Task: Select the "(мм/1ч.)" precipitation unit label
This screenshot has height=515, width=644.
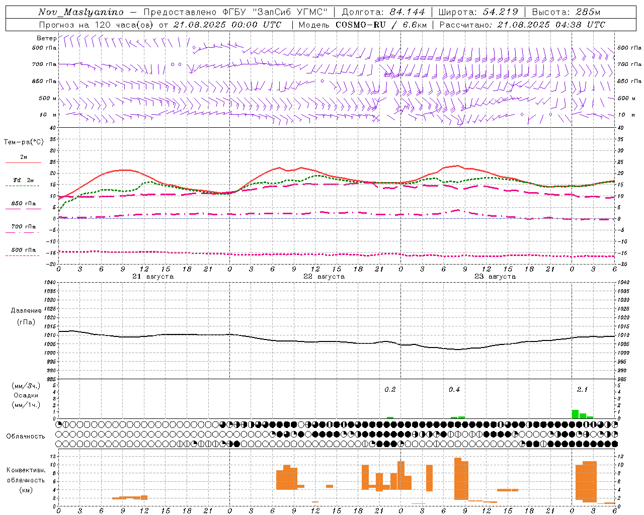Action: pyautogui.click(x=26, y=405)
